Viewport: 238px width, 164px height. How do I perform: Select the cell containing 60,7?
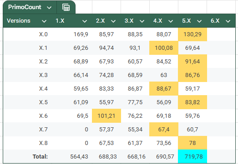(x=192, y=130)
